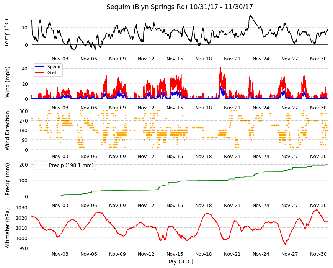Click the Temp (°C) axis label

7,33
